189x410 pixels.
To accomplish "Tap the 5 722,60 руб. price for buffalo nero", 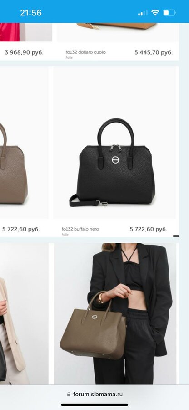I will pyautogui.click(x=148, y=229).
